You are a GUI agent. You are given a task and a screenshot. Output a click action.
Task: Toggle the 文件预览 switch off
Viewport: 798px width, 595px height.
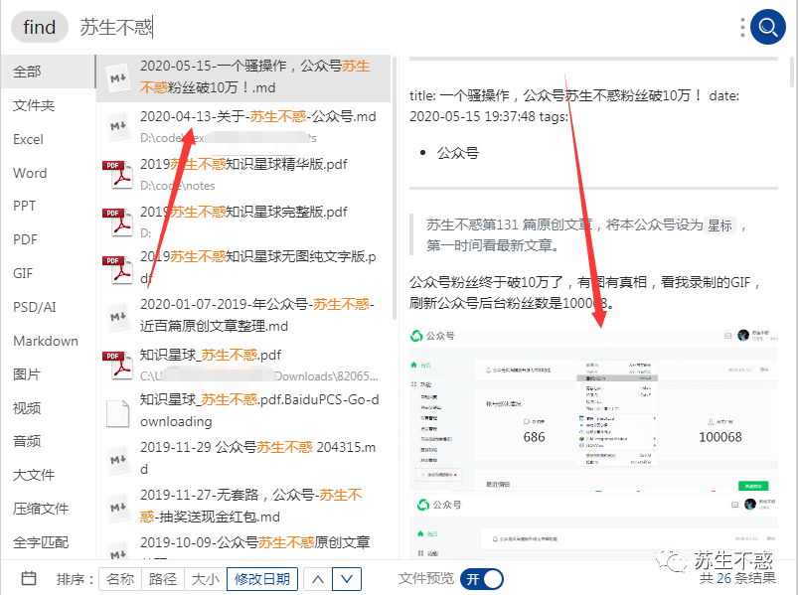pos(481,578)
